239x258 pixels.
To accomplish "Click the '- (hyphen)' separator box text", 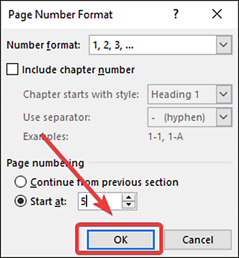I will 178,117.
